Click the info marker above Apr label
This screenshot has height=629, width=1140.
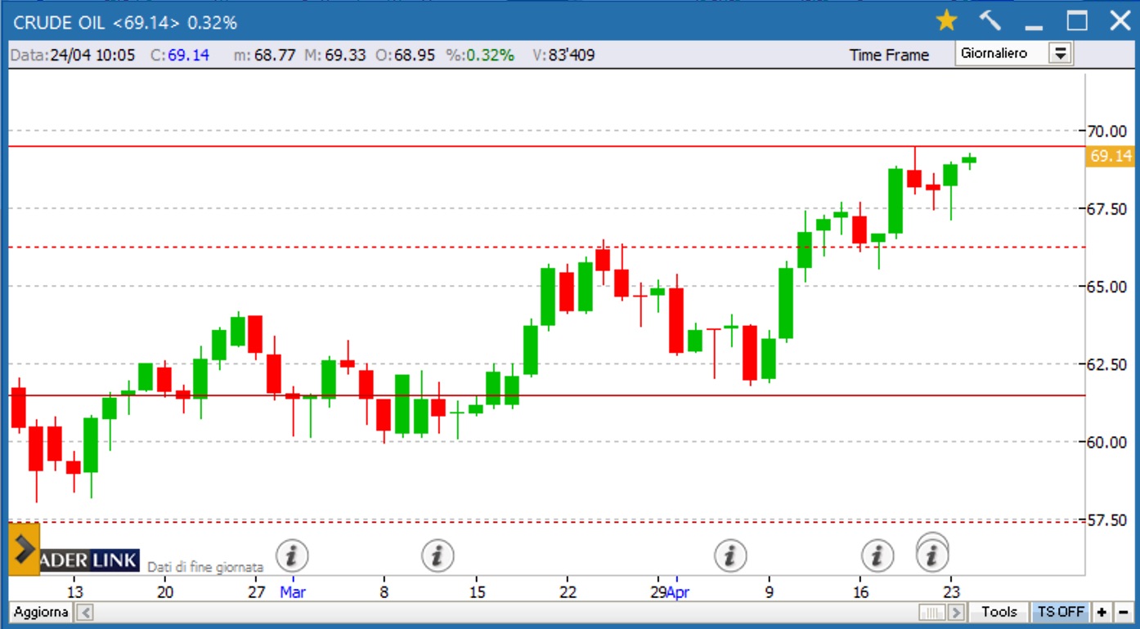730,555
